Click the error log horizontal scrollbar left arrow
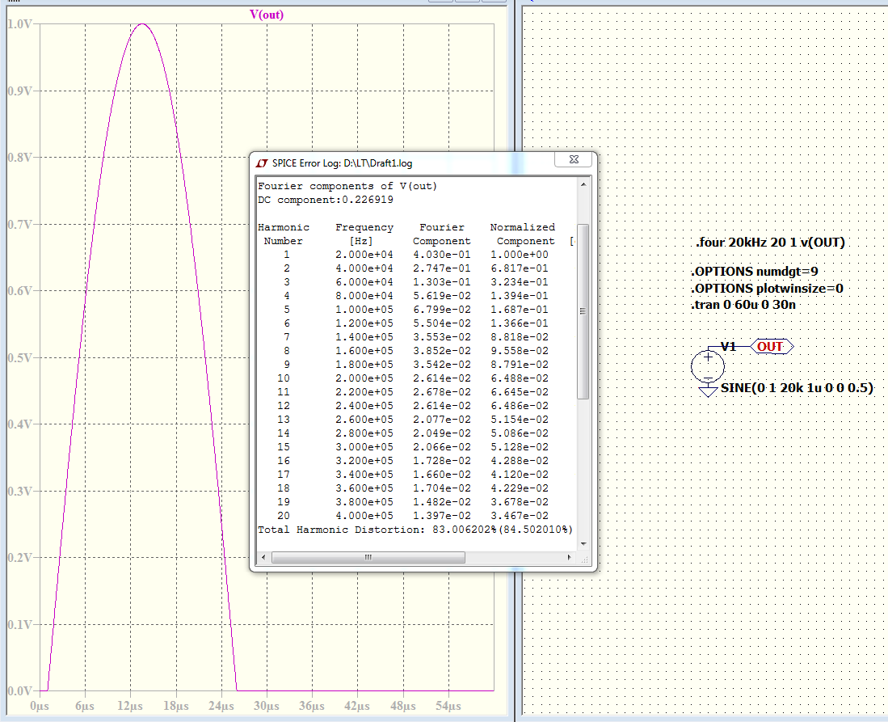Viewport: 888px width, 722px height. point(263,557)
